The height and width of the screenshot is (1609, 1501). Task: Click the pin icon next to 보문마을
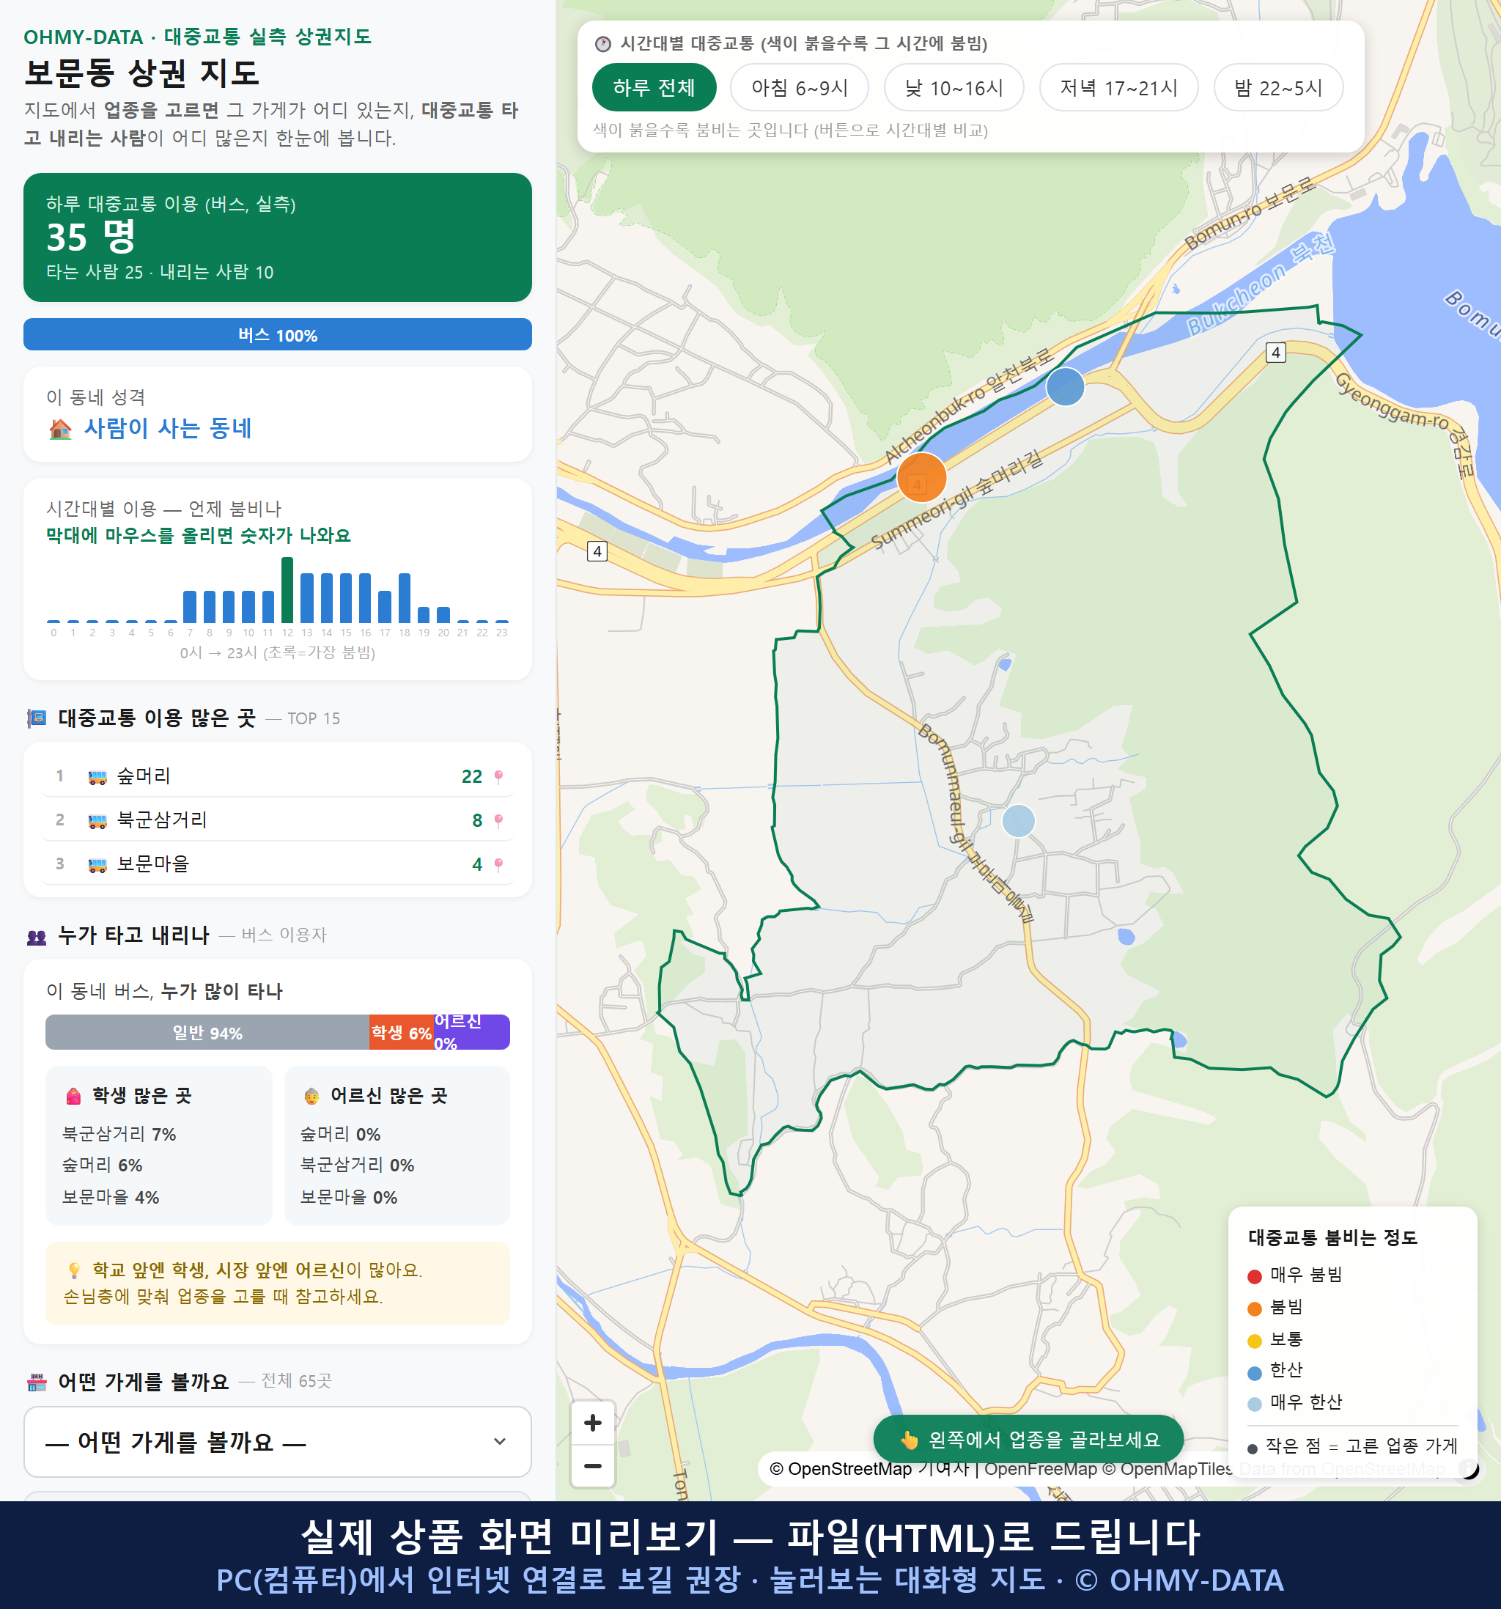coord(498,864)
